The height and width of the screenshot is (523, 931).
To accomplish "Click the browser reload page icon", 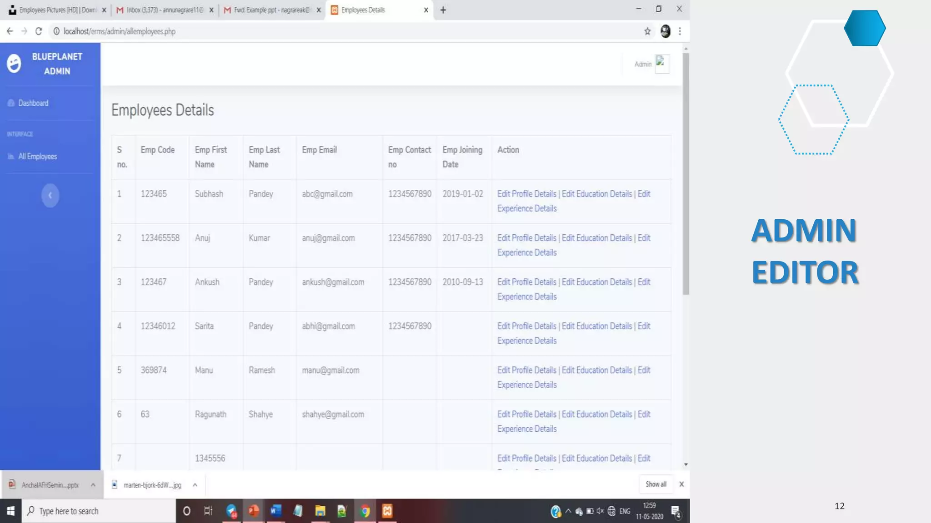I will pyautogui.click(x=39, y=31).
